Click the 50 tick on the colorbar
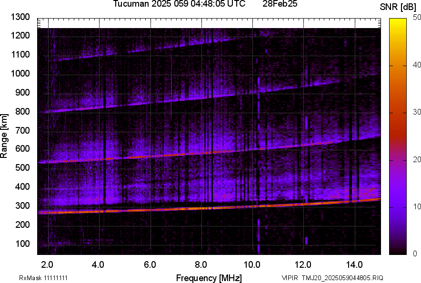The height and width of the screenshot is (283, 421). pos(417,18)
